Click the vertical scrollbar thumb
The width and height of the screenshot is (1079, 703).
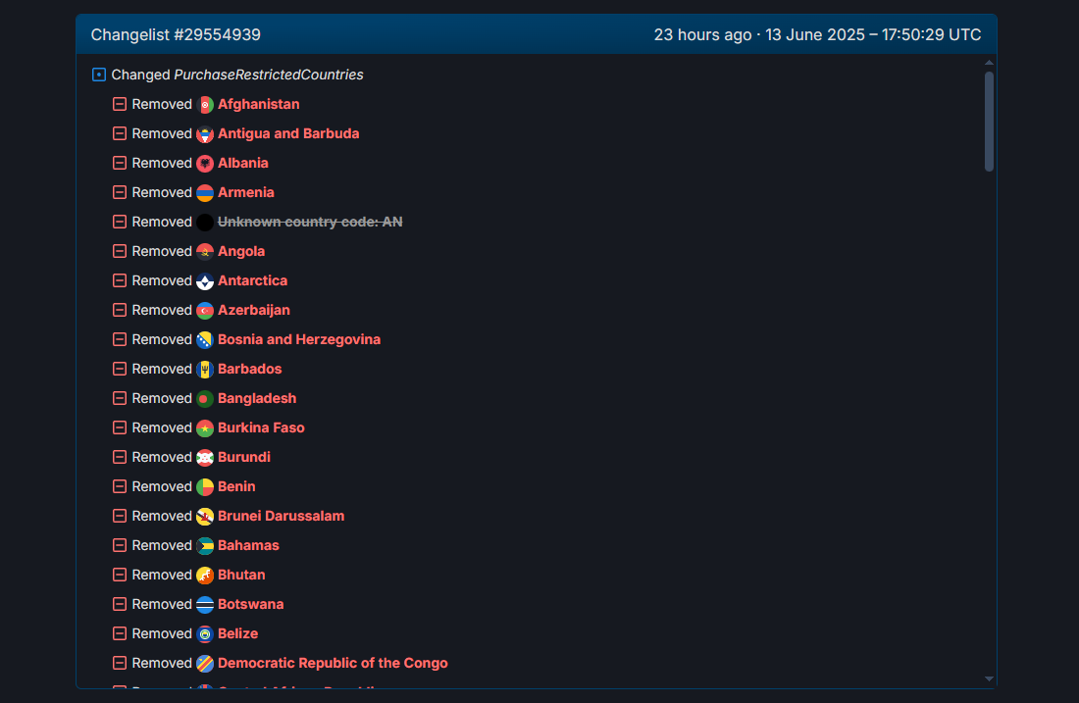pyautogui.click(x=989, y=121)
